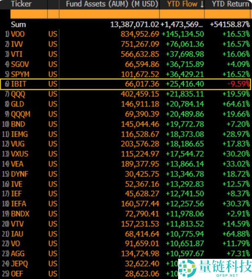
Task: Click the orange filter field under Fund Assets
Action: click(x=109, y=14)
